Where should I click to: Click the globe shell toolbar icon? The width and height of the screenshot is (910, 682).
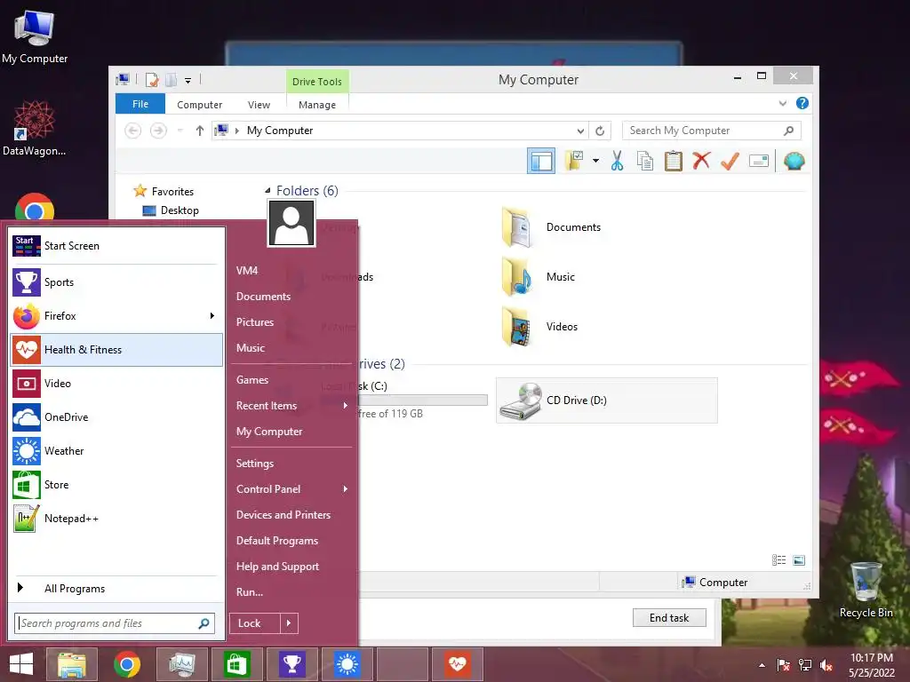pyautogui.click(x=794, y=161)
